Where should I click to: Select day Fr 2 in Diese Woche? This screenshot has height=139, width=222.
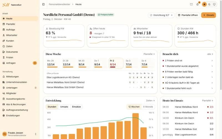tap(116, 63)
